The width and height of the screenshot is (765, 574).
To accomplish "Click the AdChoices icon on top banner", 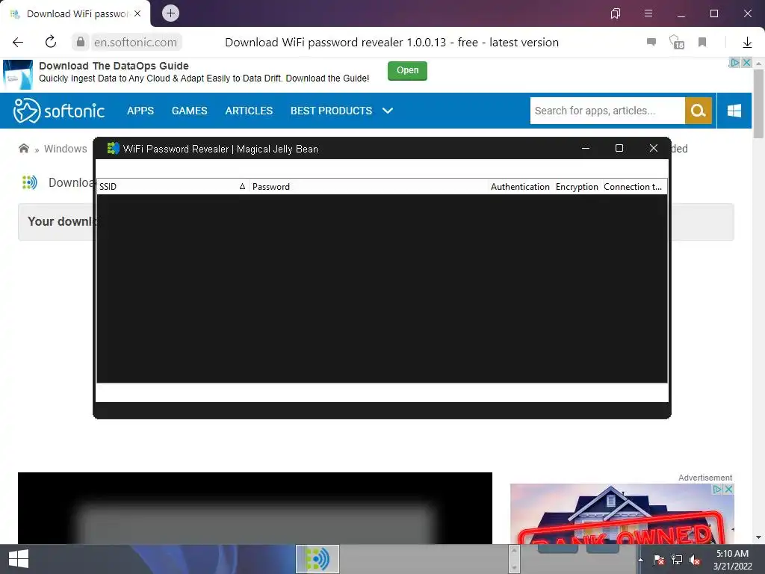I will pos(735,63).
